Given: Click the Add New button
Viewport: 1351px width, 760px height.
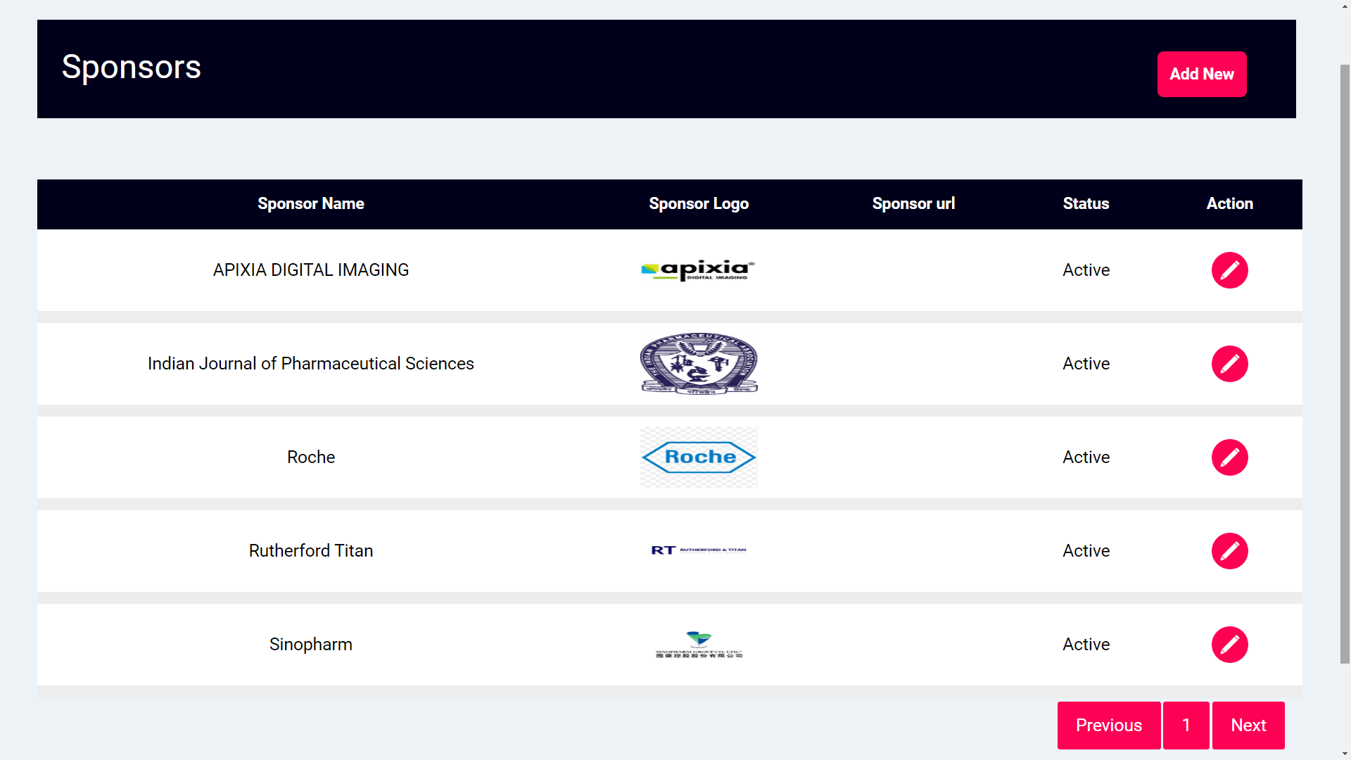Looking at the screenshot, I should pyautogui.click(x=1202, y=74).
